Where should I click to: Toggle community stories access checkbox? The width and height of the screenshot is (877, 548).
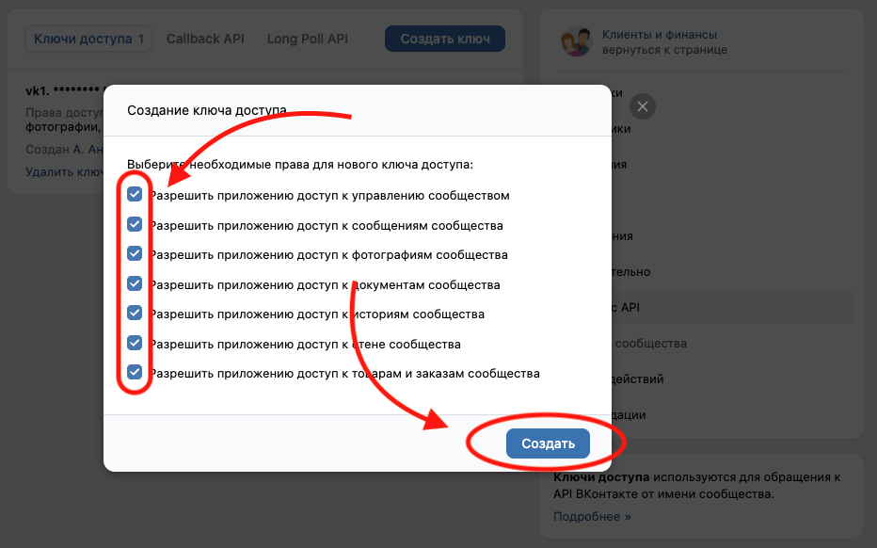point(135,313)
